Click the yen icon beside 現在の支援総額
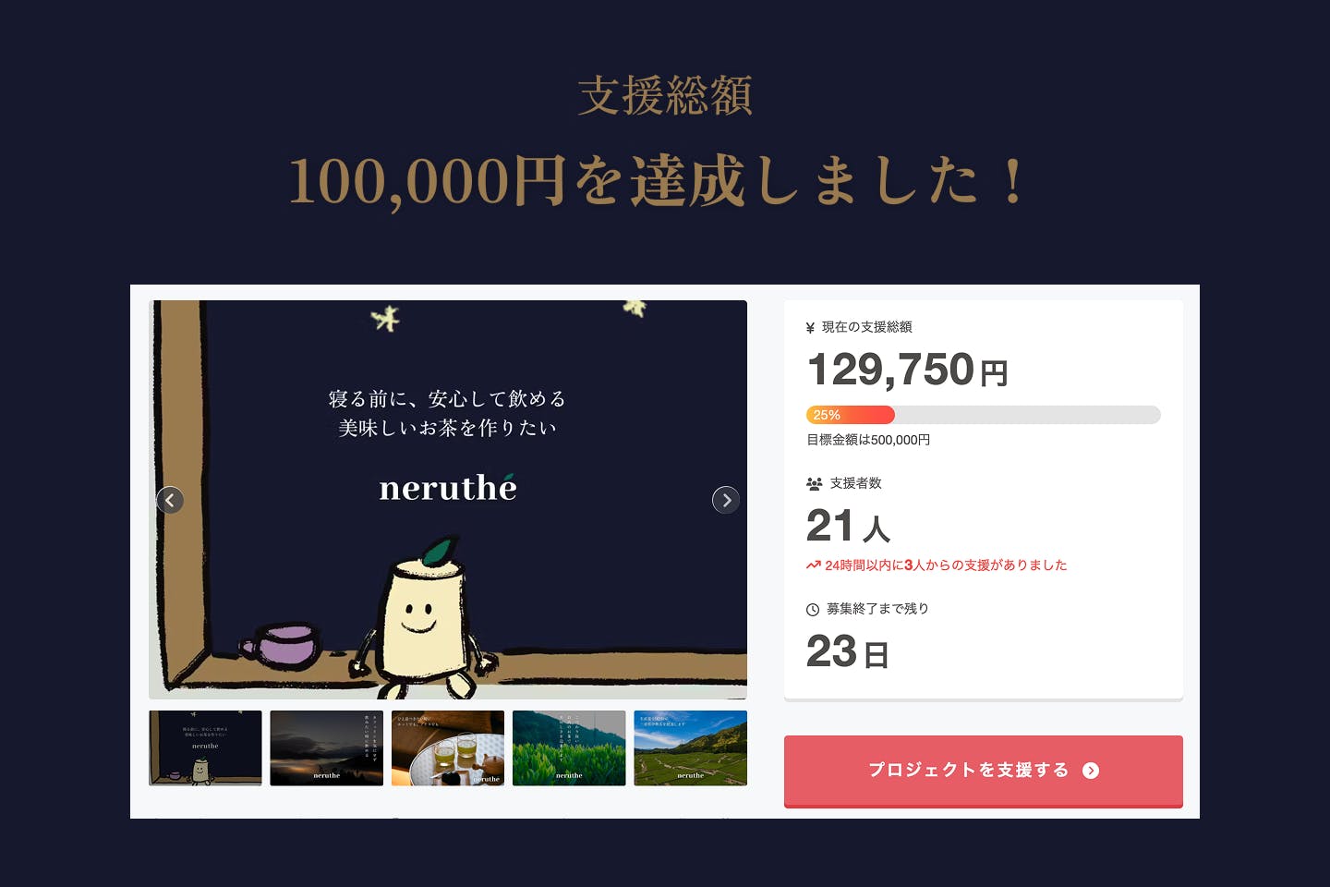The height and width of the screenshot is (887, 1330). 810,328
